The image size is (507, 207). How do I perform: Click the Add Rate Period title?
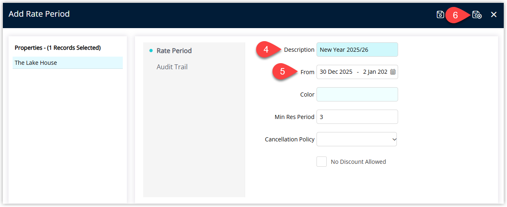tap(39, 14)
